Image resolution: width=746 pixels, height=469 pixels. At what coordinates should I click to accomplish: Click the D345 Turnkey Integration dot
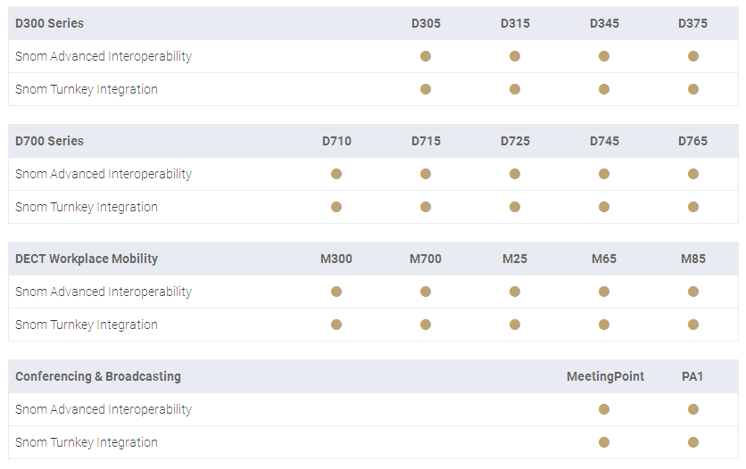tap(604, 89)
